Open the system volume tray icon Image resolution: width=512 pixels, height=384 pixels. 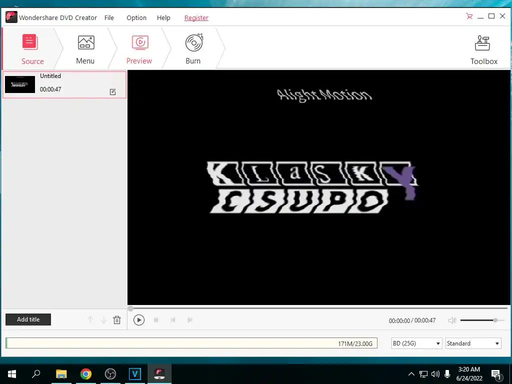tap(435, 374)
